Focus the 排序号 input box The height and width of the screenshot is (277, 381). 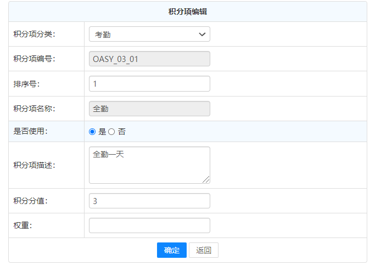[149, 84]
